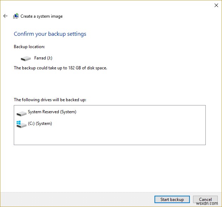Click the Start backup button
The image size is (222, 207).
pos(172,200)
